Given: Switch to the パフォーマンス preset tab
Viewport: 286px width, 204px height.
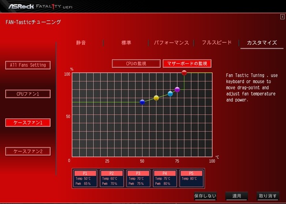Looking at the screenshot, I should pyautogui.click(x=171, y=43).
